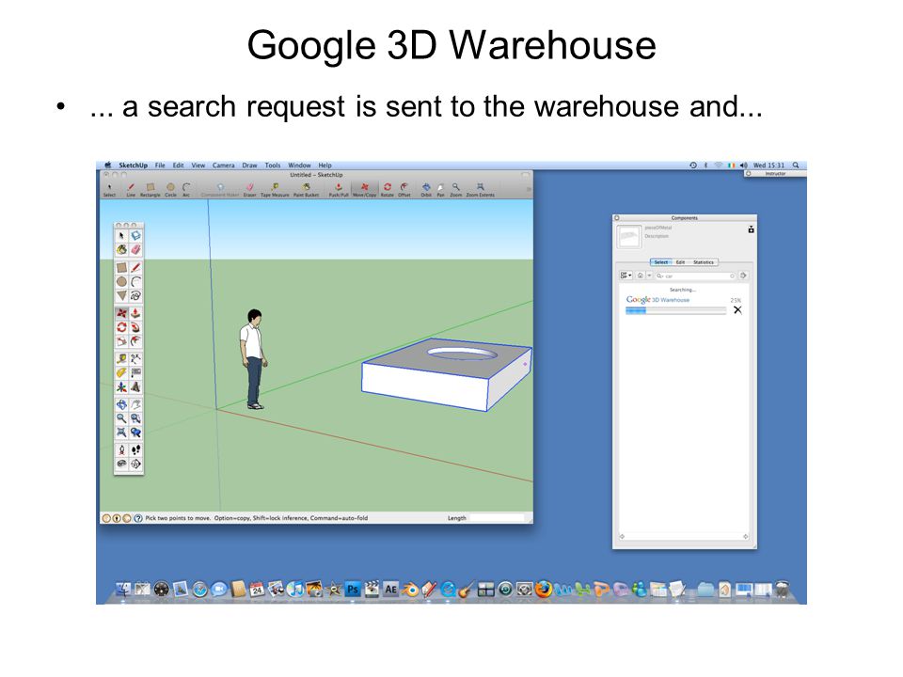Click the search progress bar

(676, 310)
